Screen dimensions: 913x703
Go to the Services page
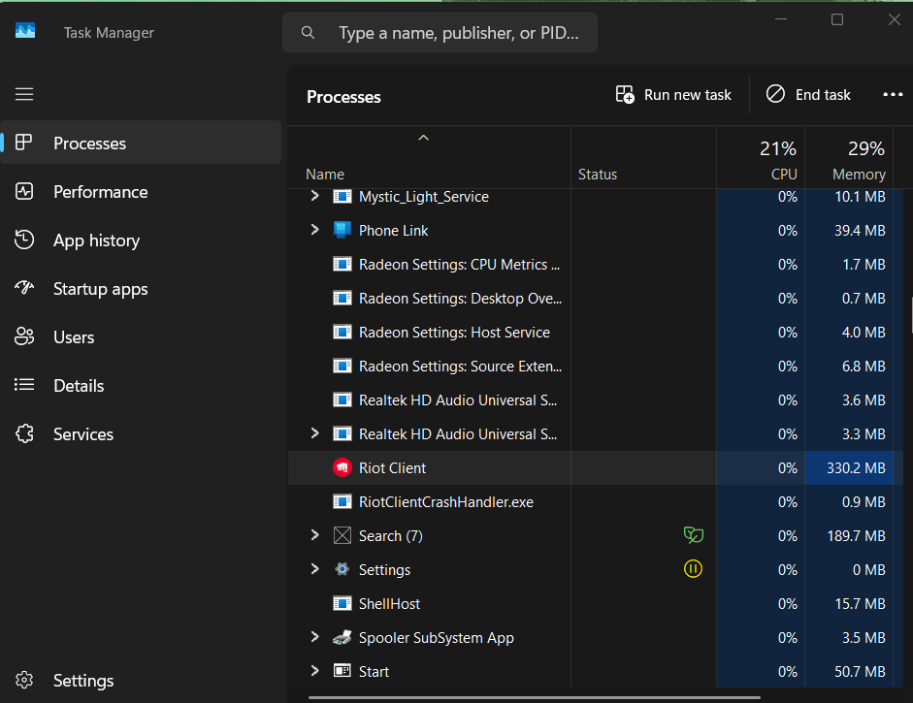coord(82,434)
